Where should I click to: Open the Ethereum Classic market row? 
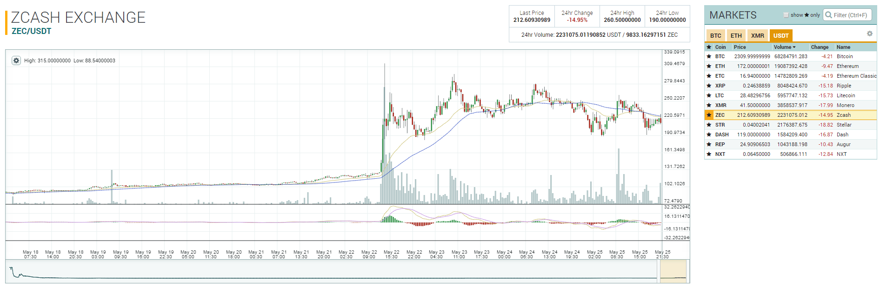(790, 76)
